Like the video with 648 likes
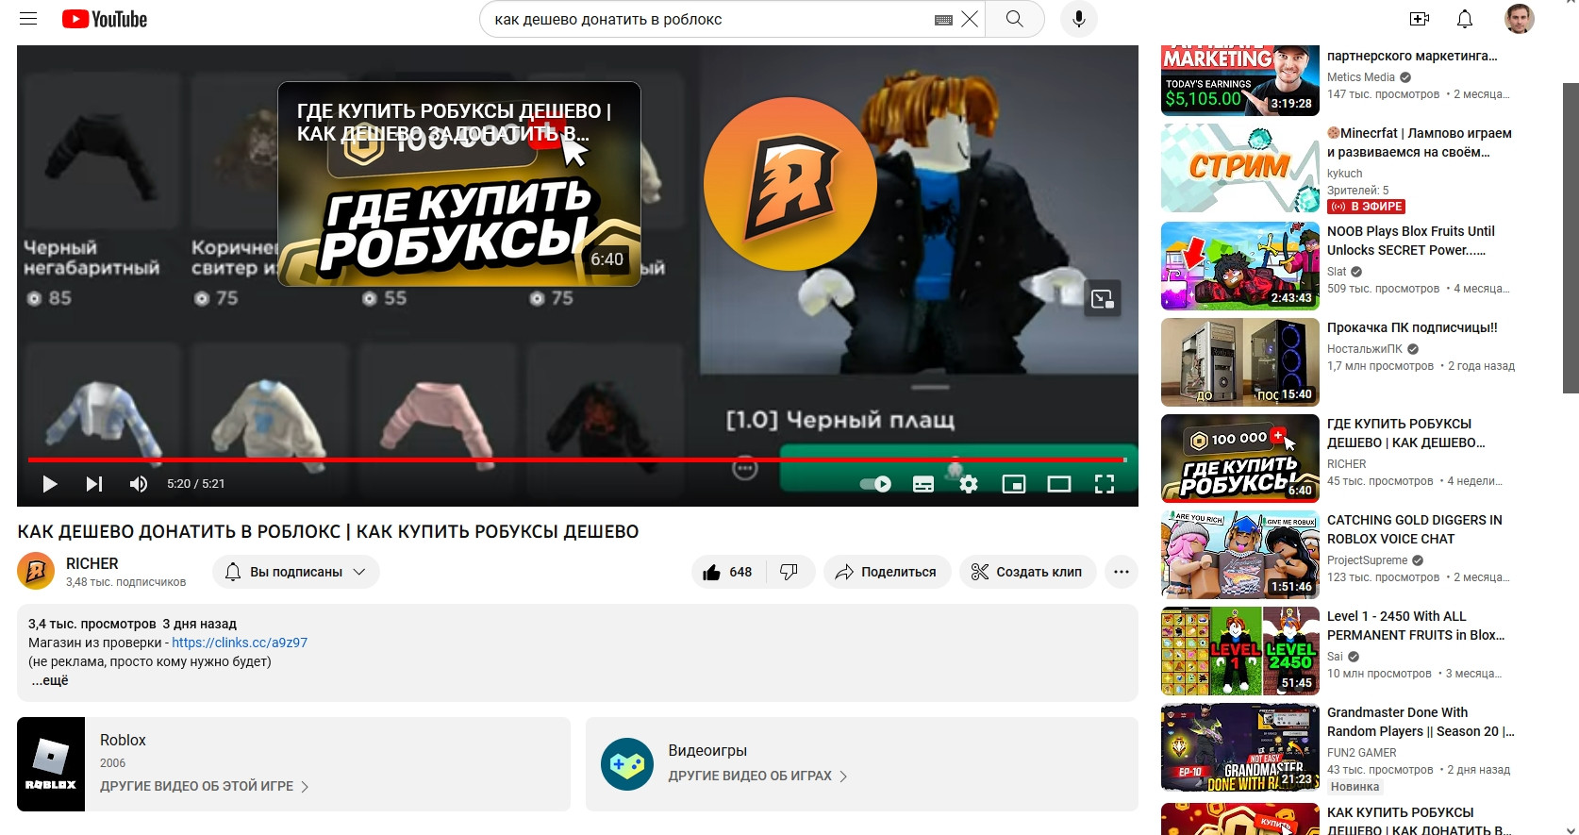This screenshot has height=835, width=1579. pos(727,572)
